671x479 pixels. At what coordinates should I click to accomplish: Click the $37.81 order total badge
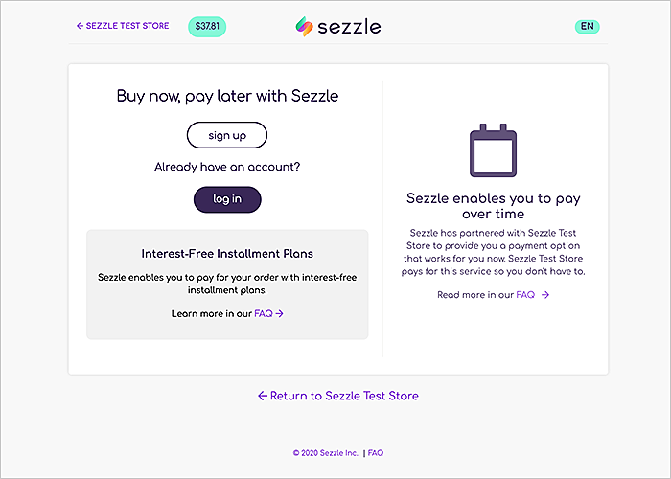coord(207,27)
